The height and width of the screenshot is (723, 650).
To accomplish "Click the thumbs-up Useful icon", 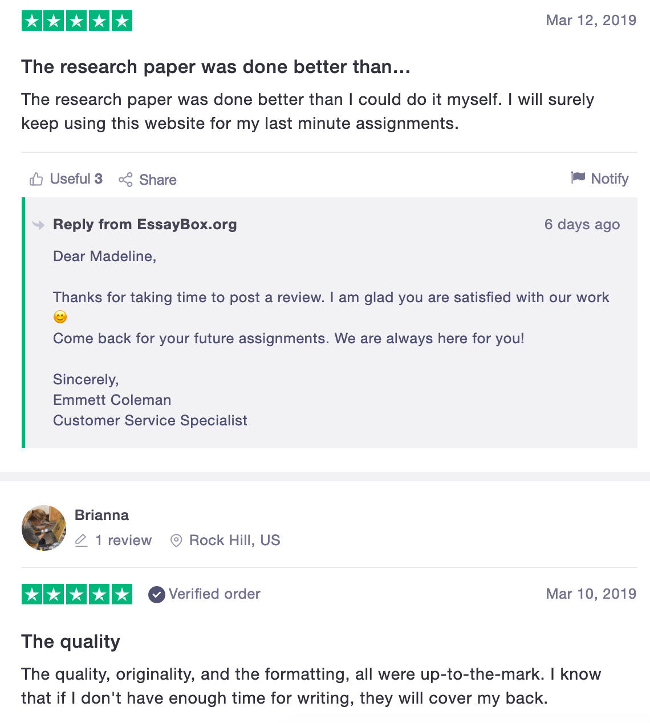I will 36,180.
